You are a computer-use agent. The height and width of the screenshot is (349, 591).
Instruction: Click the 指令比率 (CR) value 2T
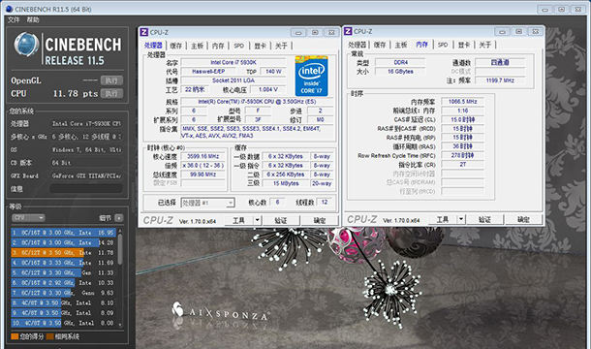(x=462, y=165)
